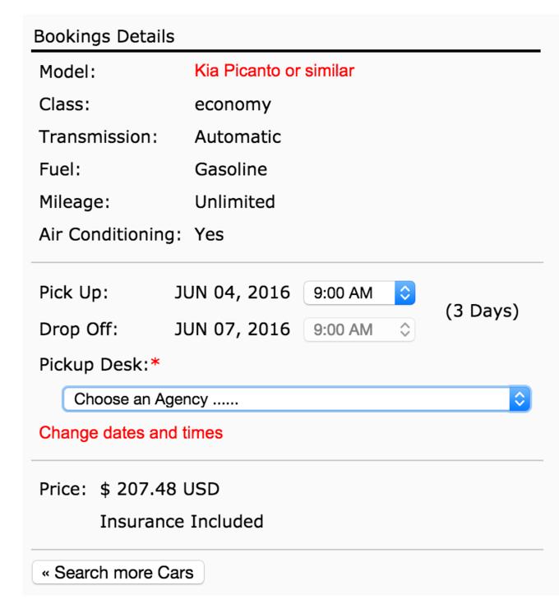The image size is (559, 604).
Task: Open the Pick Up time dropdown
Action: point(360,293)
